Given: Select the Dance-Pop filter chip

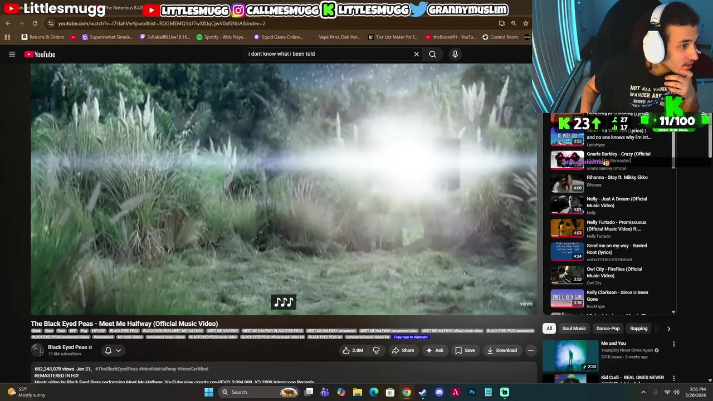Looking at the screenshot, I should 608,329.
